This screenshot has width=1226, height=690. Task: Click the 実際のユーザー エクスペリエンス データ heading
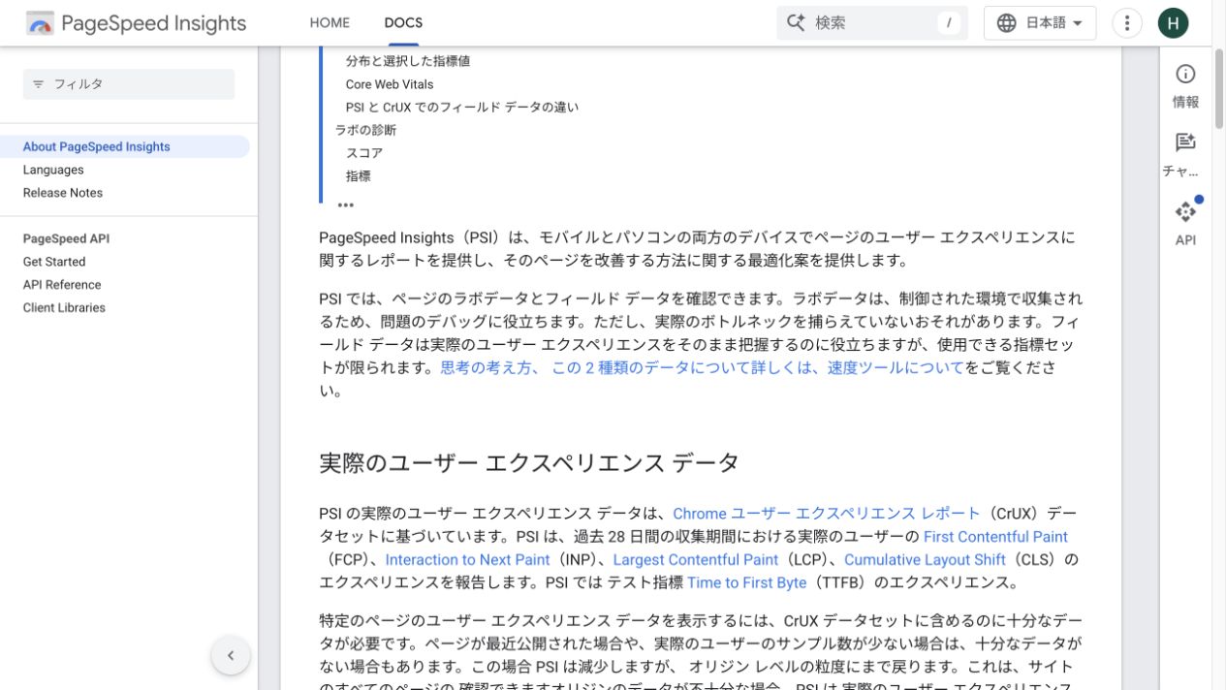click(529, 462)
